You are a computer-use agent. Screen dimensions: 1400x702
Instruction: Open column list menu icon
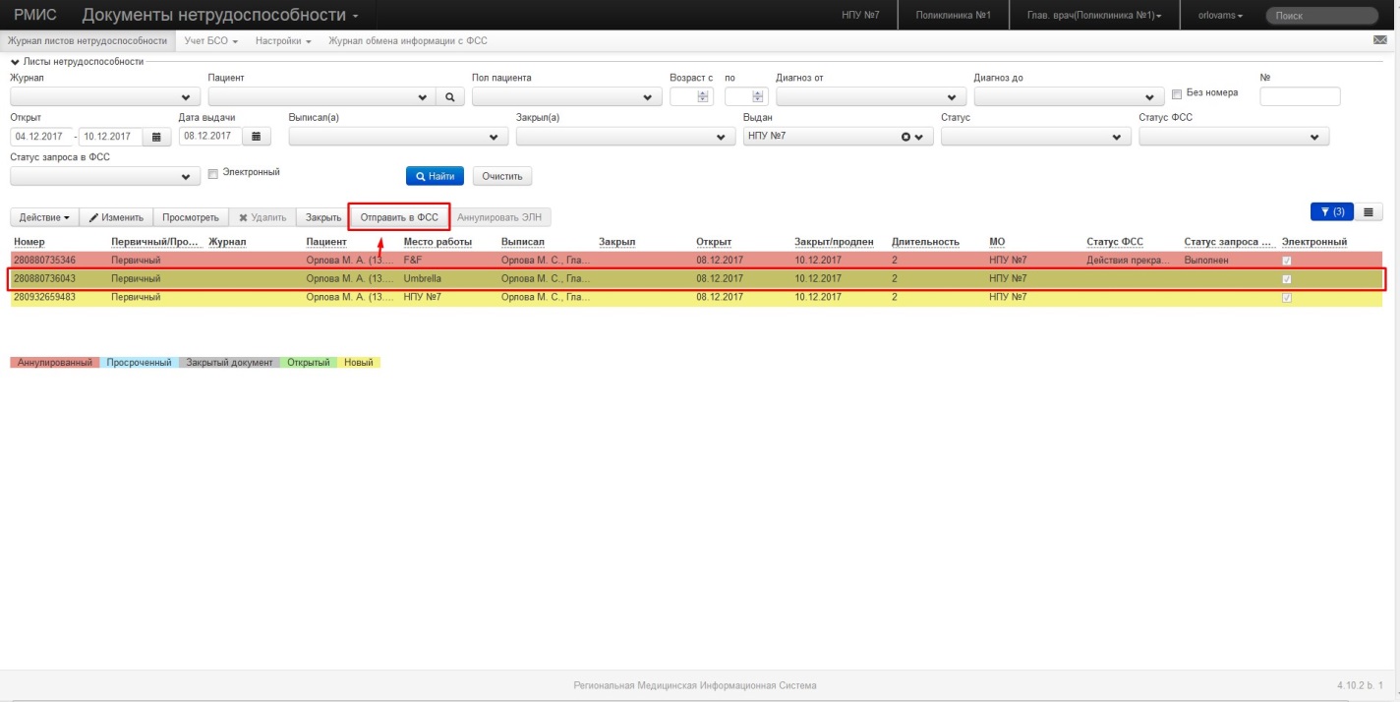pos(1371,211)
